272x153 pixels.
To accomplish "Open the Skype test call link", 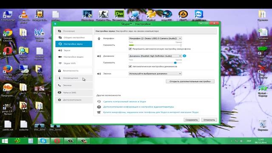I will (125, 102).
